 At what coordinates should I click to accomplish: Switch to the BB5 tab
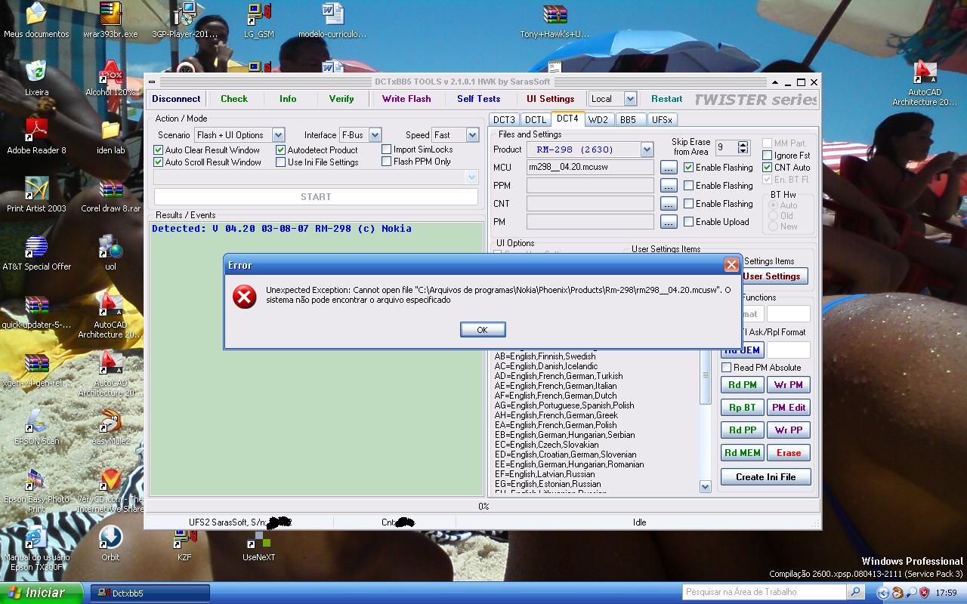pyautogui.click(x=629, y=120)
